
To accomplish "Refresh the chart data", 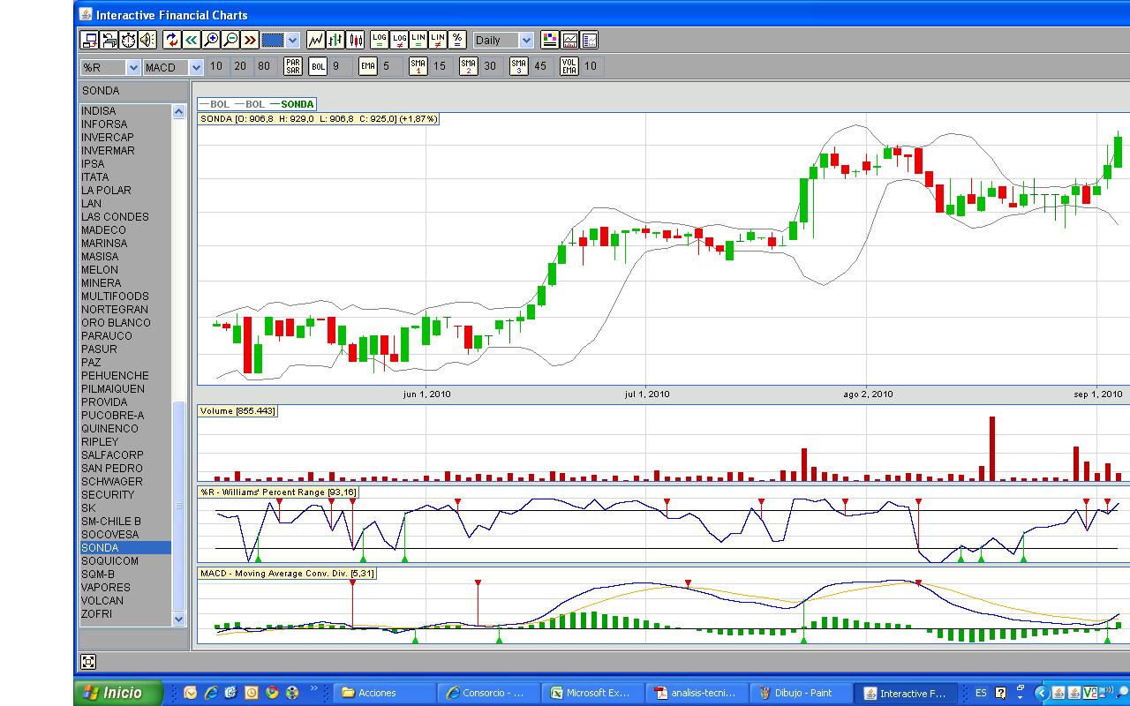I will coord(172,40).
